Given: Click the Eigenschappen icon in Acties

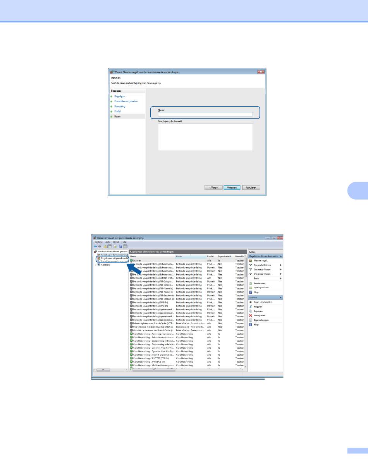Looking at the screenshot, I should click(251, 320).
